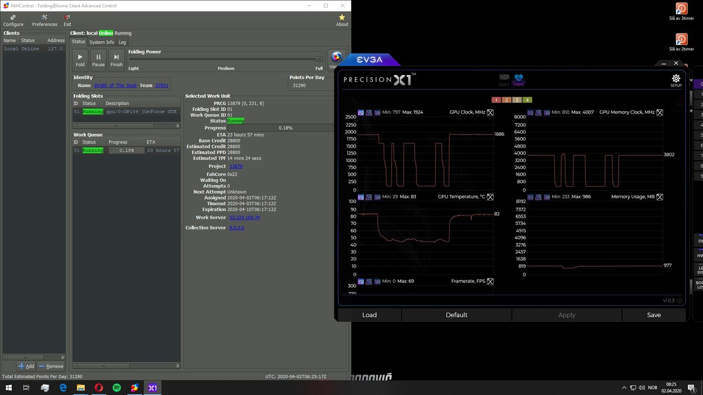Image resolution: width=703 pixels, height=395 pixels.
Task: Toggle OSD for GPU Clock graph
Action: (x=361, y=112)
